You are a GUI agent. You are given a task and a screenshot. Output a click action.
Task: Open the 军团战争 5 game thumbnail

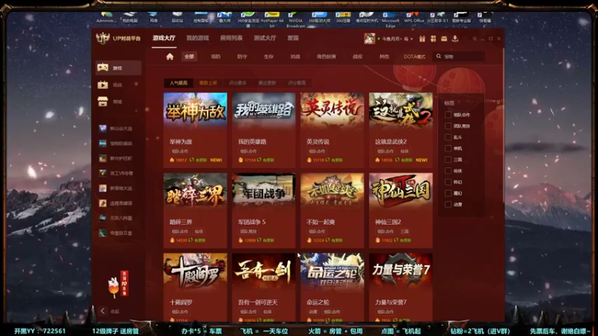(264, 190)
